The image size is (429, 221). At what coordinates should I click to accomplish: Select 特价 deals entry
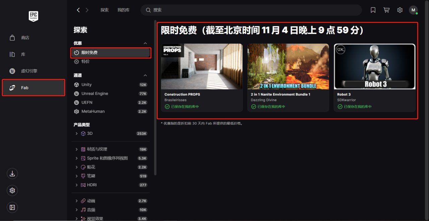tap(111, 62)
